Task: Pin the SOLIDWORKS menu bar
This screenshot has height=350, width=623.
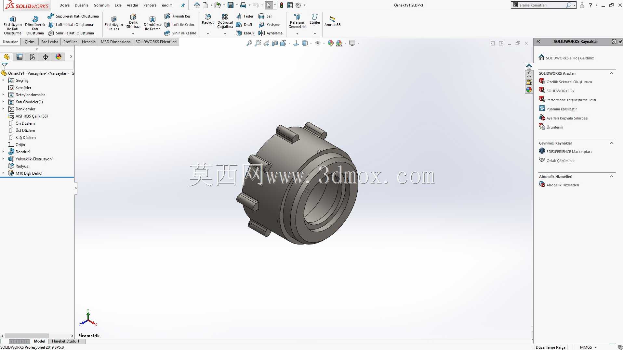Action: [x=183, y=5]
